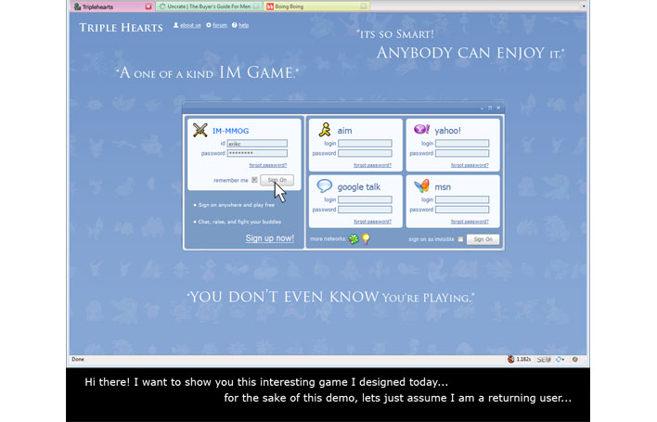The height and width of the screenshot is (422, 657).
Task: Click the MSN butterfly icon
Action: (x=421, y=185)
